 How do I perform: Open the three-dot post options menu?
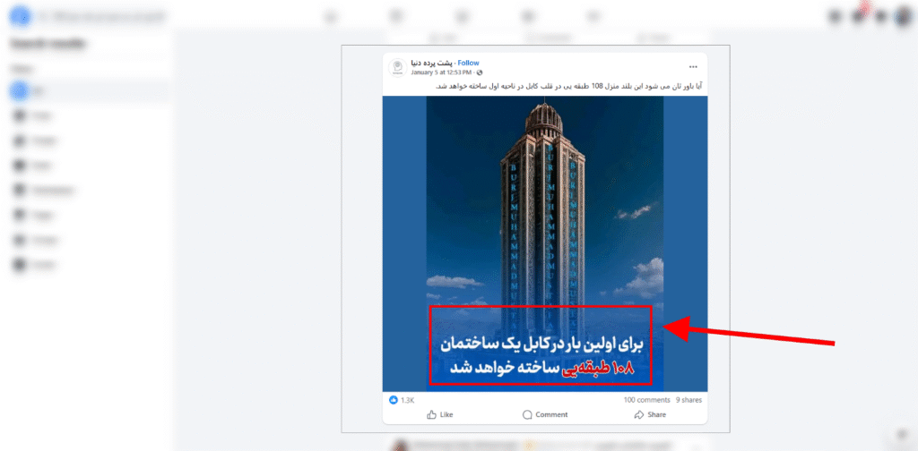click(693, 66)
